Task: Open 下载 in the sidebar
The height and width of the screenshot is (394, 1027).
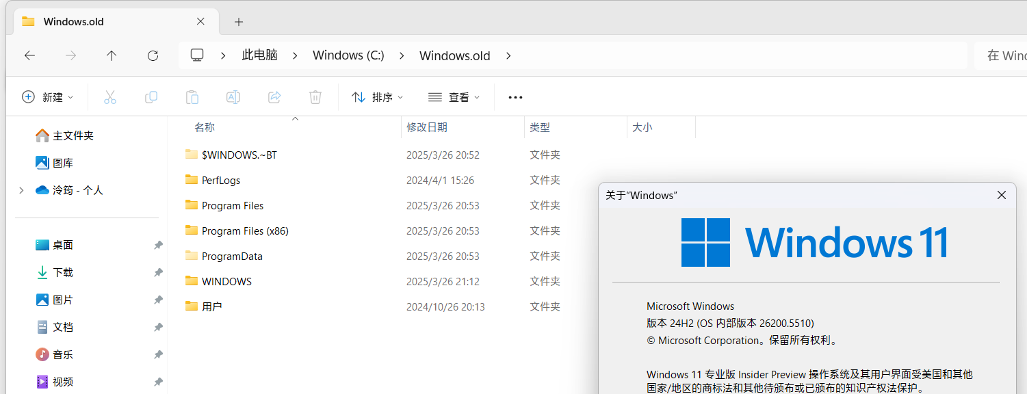Action: (63, 272)
